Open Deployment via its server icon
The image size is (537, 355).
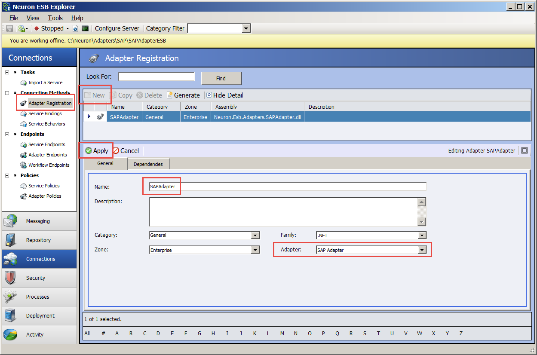10,316
